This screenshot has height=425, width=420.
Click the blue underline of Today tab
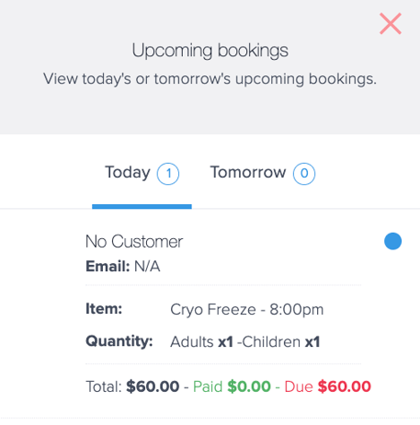tap(142, 207)
